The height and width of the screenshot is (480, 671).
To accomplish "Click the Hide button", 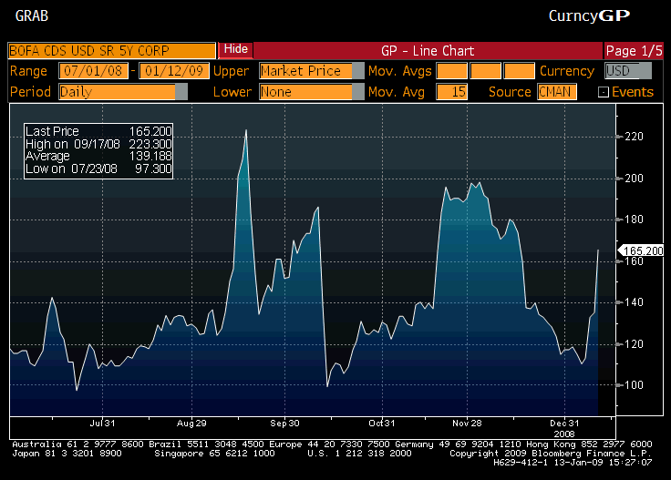I will point(235,49).
